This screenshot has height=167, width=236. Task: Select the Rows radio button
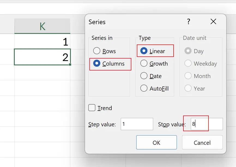tap(97, 51)
